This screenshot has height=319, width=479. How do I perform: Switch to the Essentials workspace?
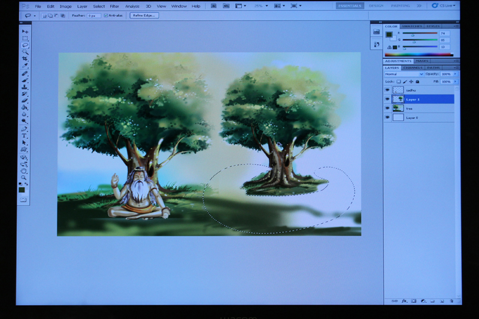[x=349, y=5]
